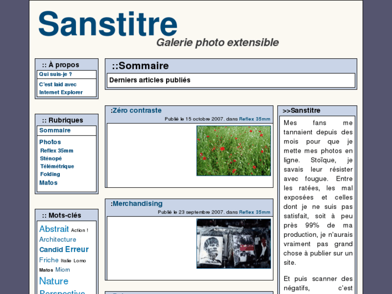Open the 'Qui suis-je ?' link
392x294 pixels.
(56, 74)
